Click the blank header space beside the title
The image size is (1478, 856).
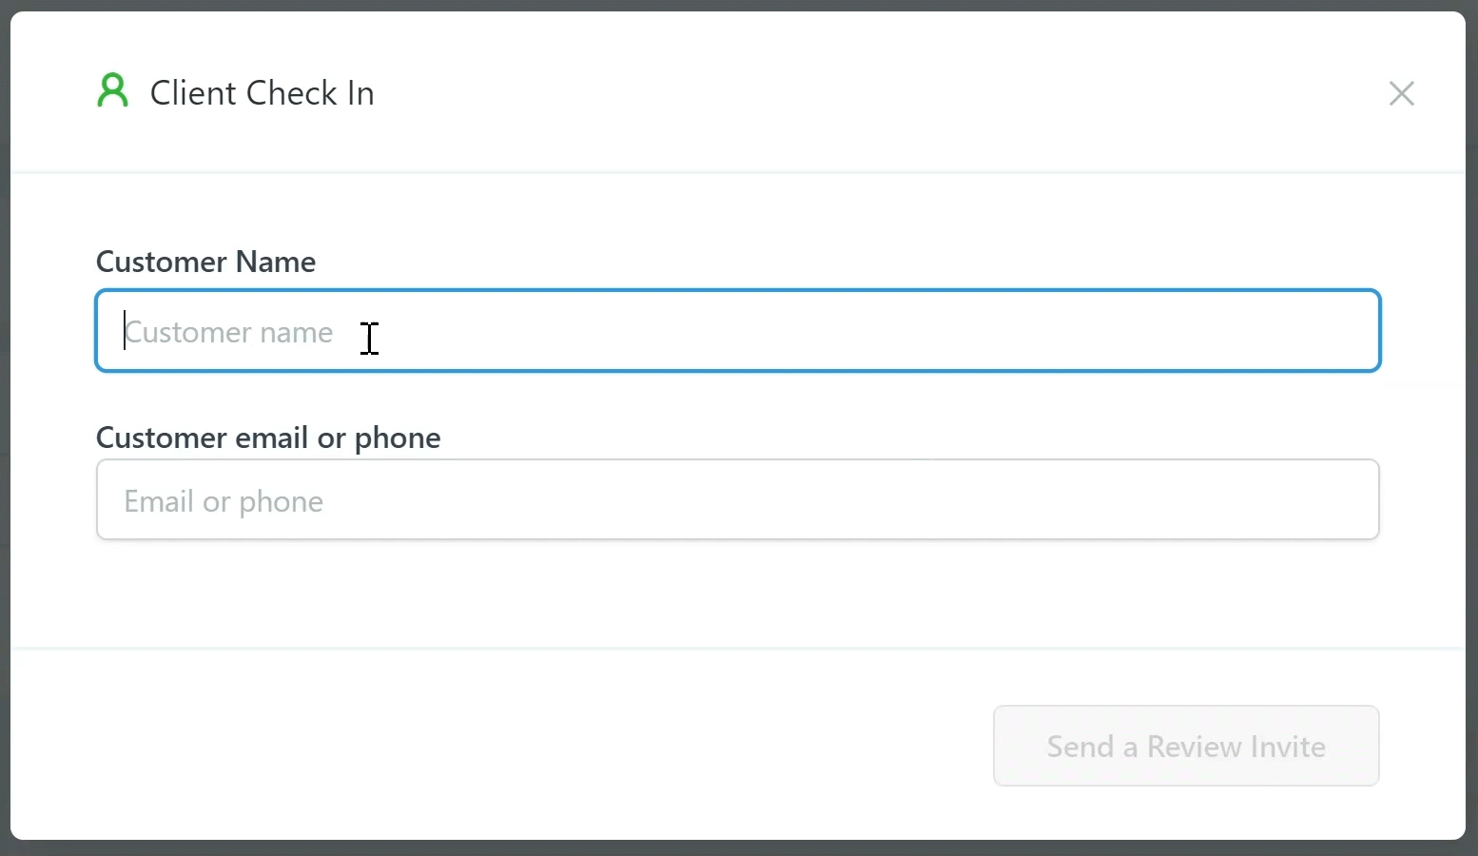tap(856, 93)
